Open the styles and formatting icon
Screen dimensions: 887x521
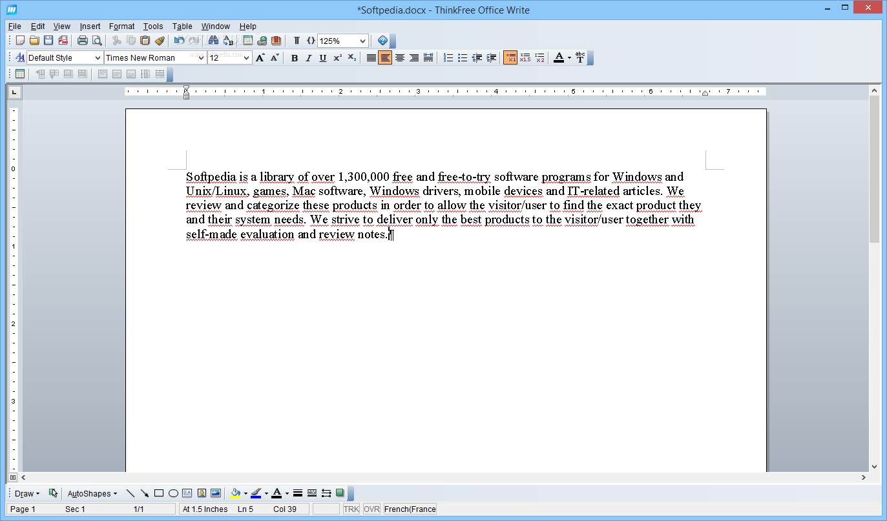pyautogui.click(x=20, y=57)
